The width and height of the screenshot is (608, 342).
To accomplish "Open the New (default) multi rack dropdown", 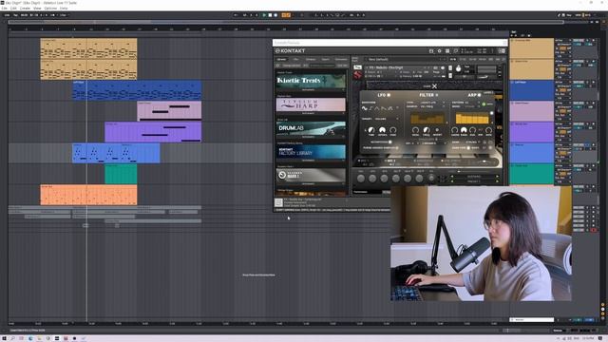I will pyautogui.click(x=406, y=59).
